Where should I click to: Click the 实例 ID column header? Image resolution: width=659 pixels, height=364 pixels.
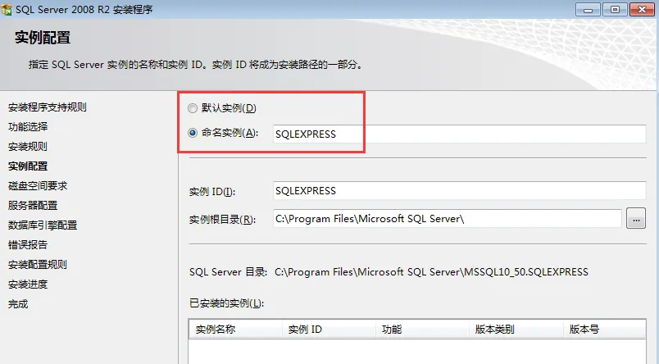(x=329, y=329)
